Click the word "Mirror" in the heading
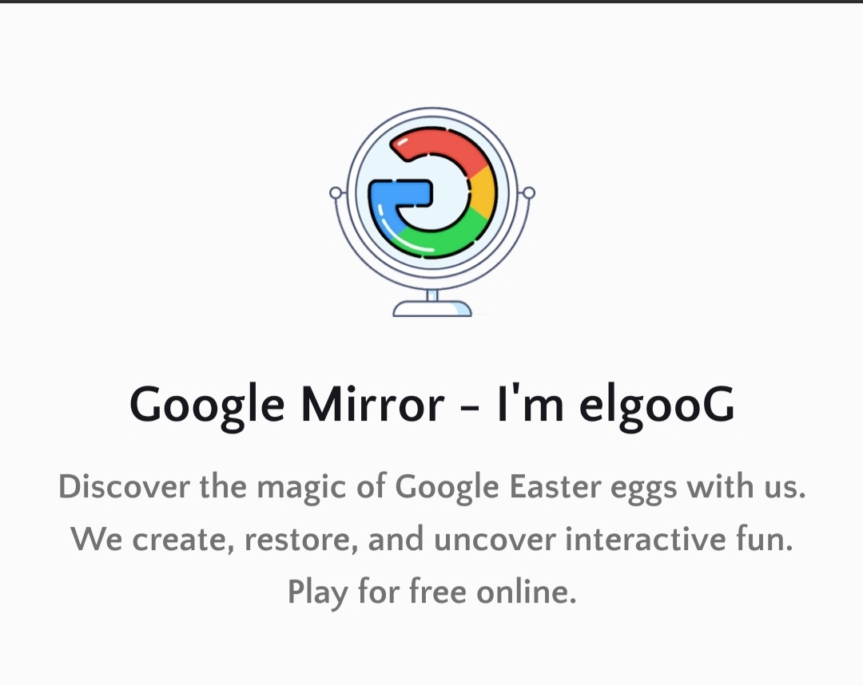863x685 pixels. click(x=372, y=403)
